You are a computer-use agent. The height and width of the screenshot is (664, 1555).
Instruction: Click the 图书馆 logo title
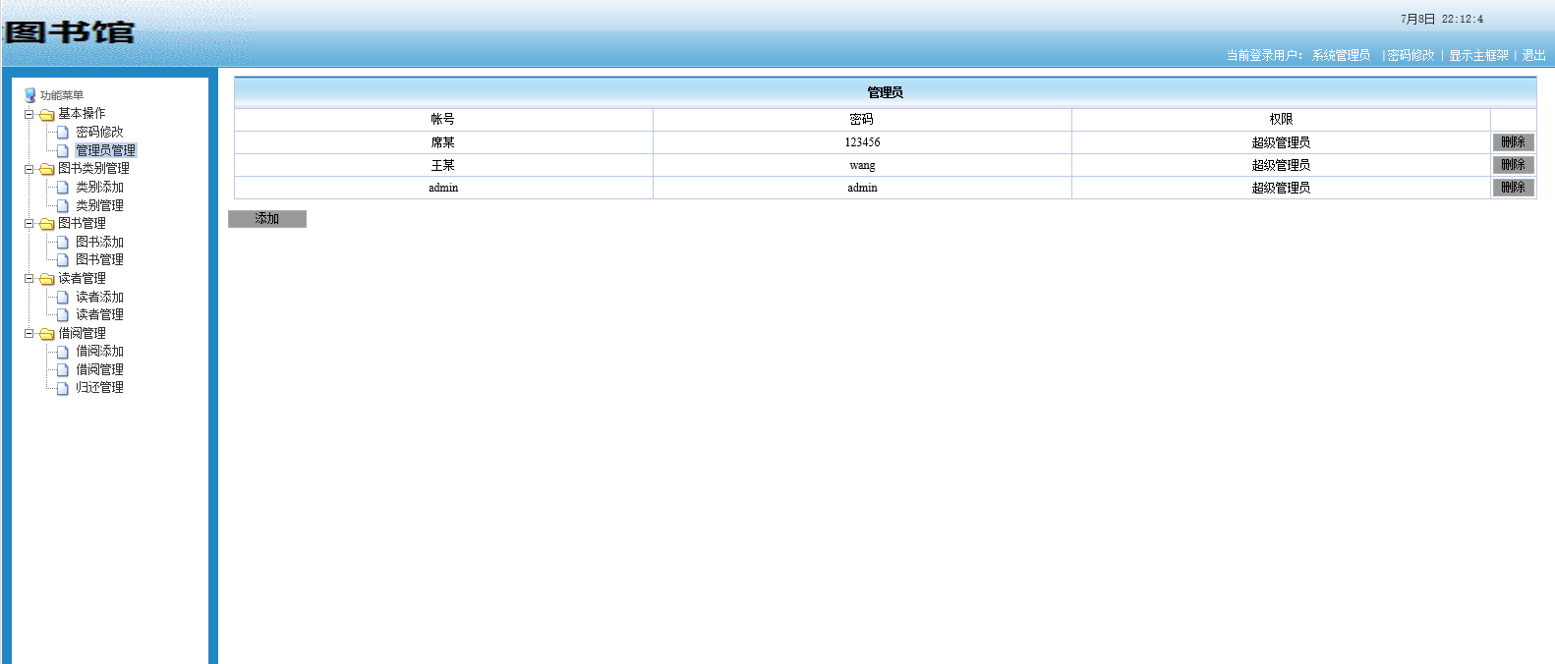(69, 32)
